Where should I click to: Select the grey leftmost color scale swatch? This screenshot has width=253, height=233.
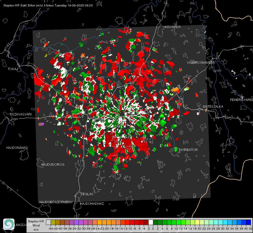(48, 222)
